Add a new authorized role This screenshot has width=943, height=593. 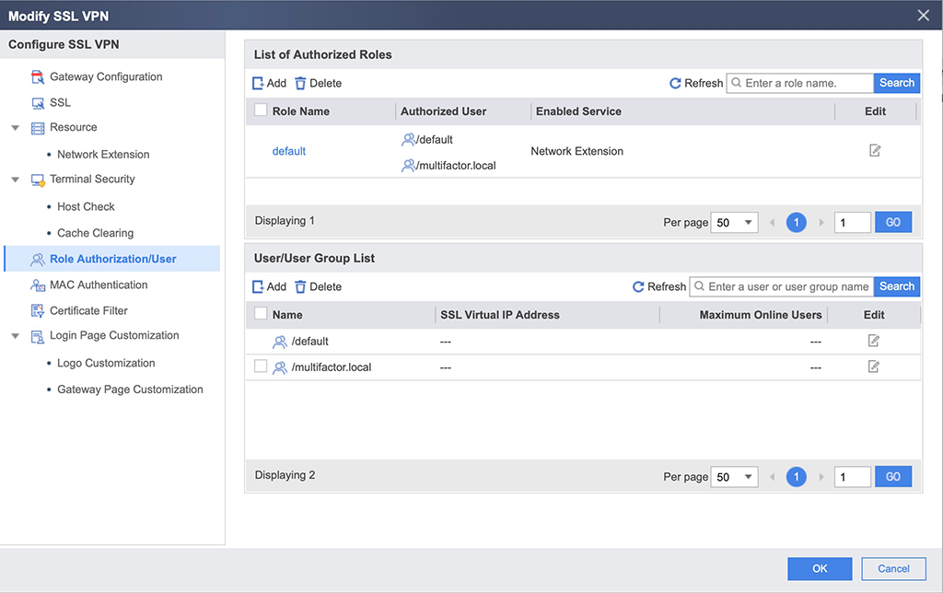coord(269,83)
